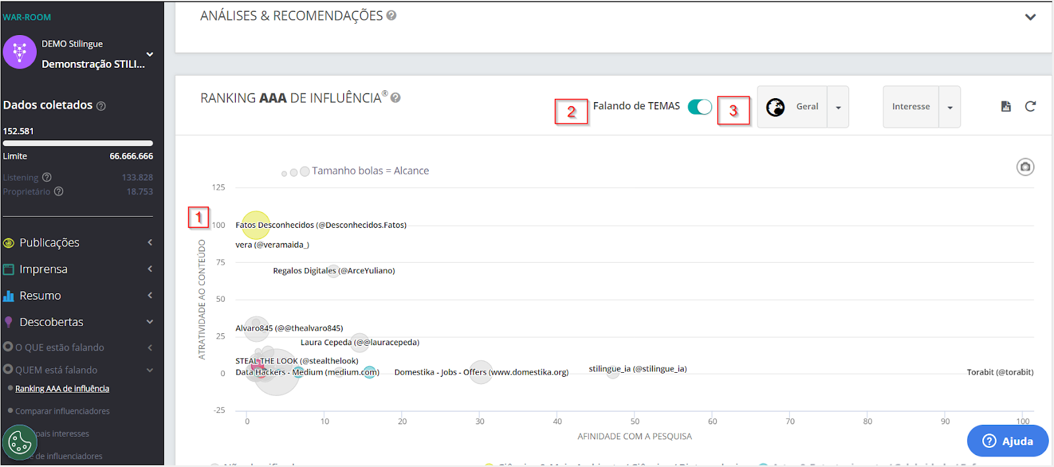Click the Resumo bar chart icon

(x=9, y=296)
